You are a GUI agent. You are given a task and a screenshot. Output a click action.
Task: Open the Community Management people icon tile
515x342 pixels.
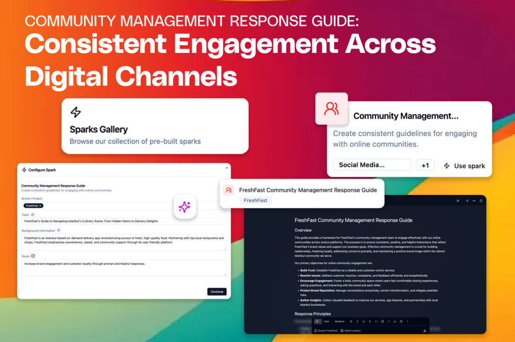331,109
